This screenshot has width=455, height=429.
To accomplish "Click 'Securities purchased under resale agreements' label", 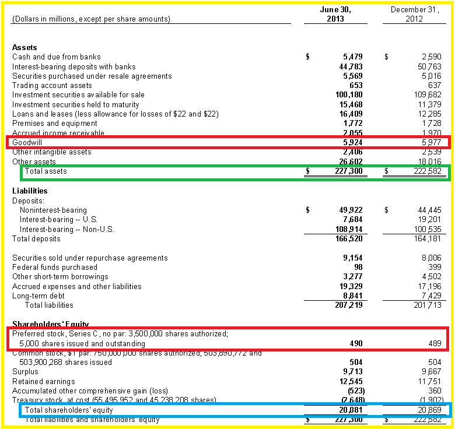I will pos(92,76).
